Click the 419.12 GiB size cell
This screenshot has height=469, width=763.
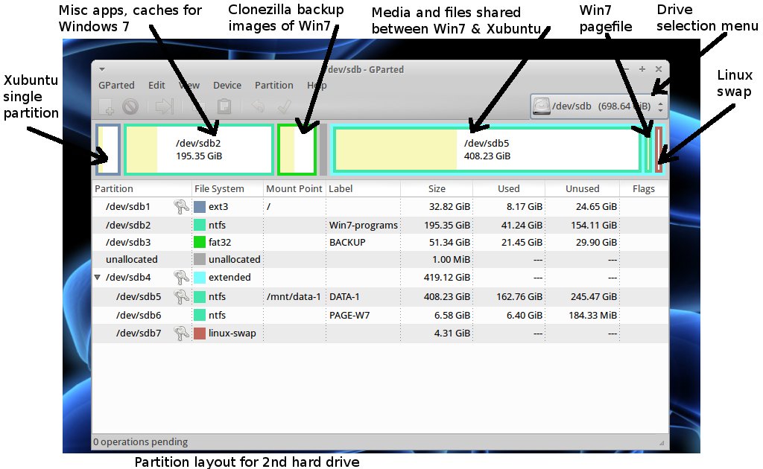(447, 278)
